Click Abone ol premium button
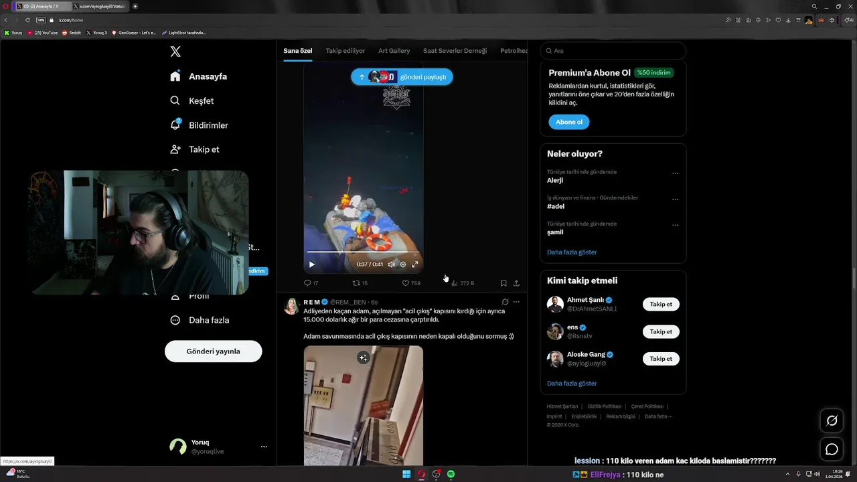The height and width of the screenshot is (482, 857). click(x=569, y=122)
